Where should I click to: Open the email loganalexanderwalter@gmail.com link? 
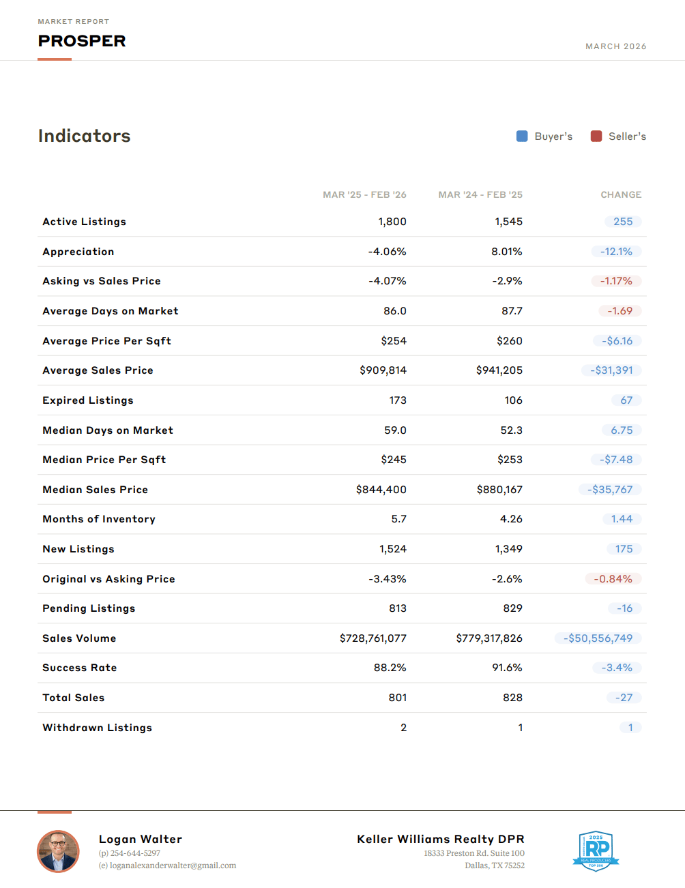pos(173,865)
